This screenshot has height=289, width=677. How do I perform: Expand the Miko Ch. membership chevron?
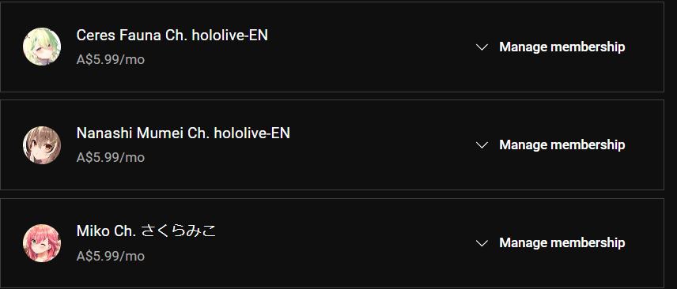click(x=482, y=243)
